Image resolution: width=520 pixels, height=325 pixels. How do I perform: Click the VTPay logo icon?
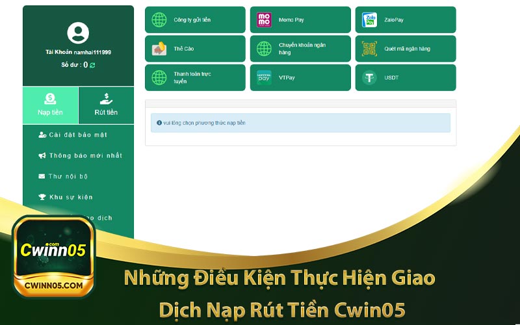click(265, 77)
